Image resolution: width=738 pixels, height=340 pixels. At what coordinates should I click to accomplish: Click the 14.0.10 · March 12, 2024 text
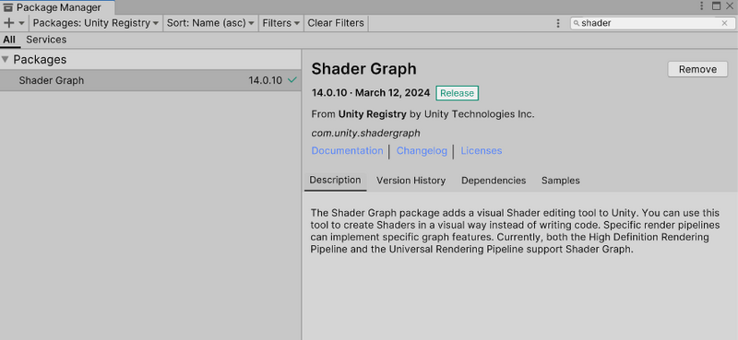click(x=371, y=93)
